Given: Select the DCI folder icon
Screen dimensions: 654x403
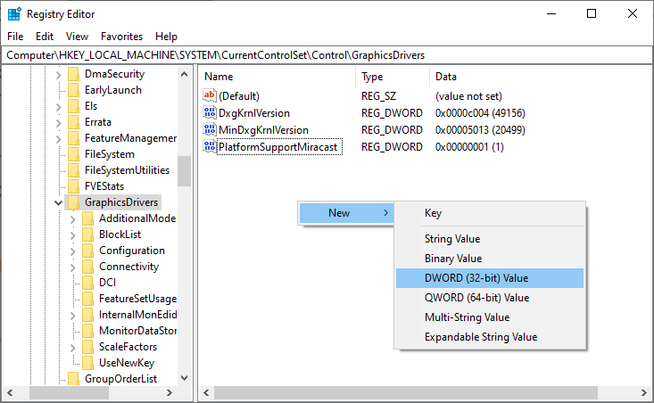Looking at the screenshot, I should [x=87, y=283].
